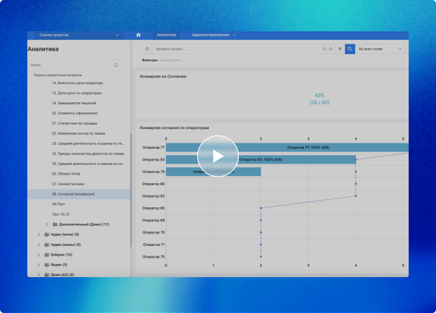Click the Оператор 77 bar in chart
The image size is (436, 313).
[287, 147]
